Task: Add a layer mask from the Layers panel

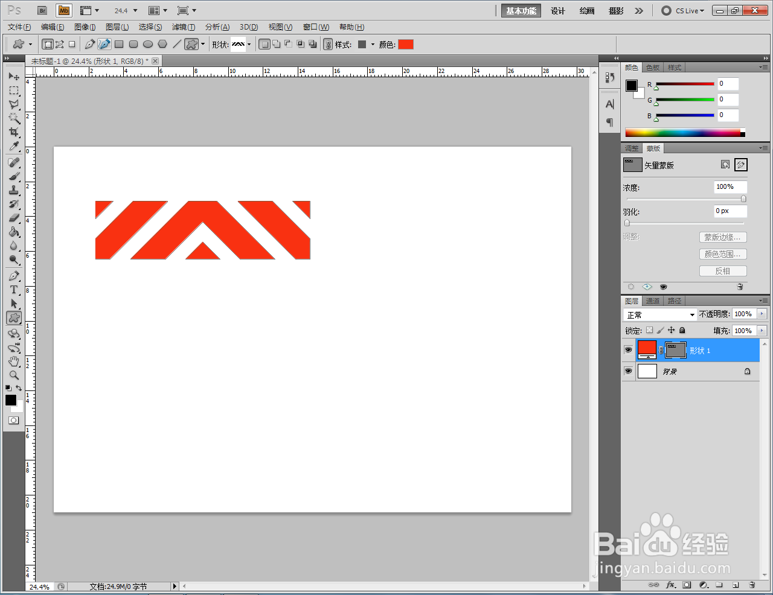Action: pos(687,585)
